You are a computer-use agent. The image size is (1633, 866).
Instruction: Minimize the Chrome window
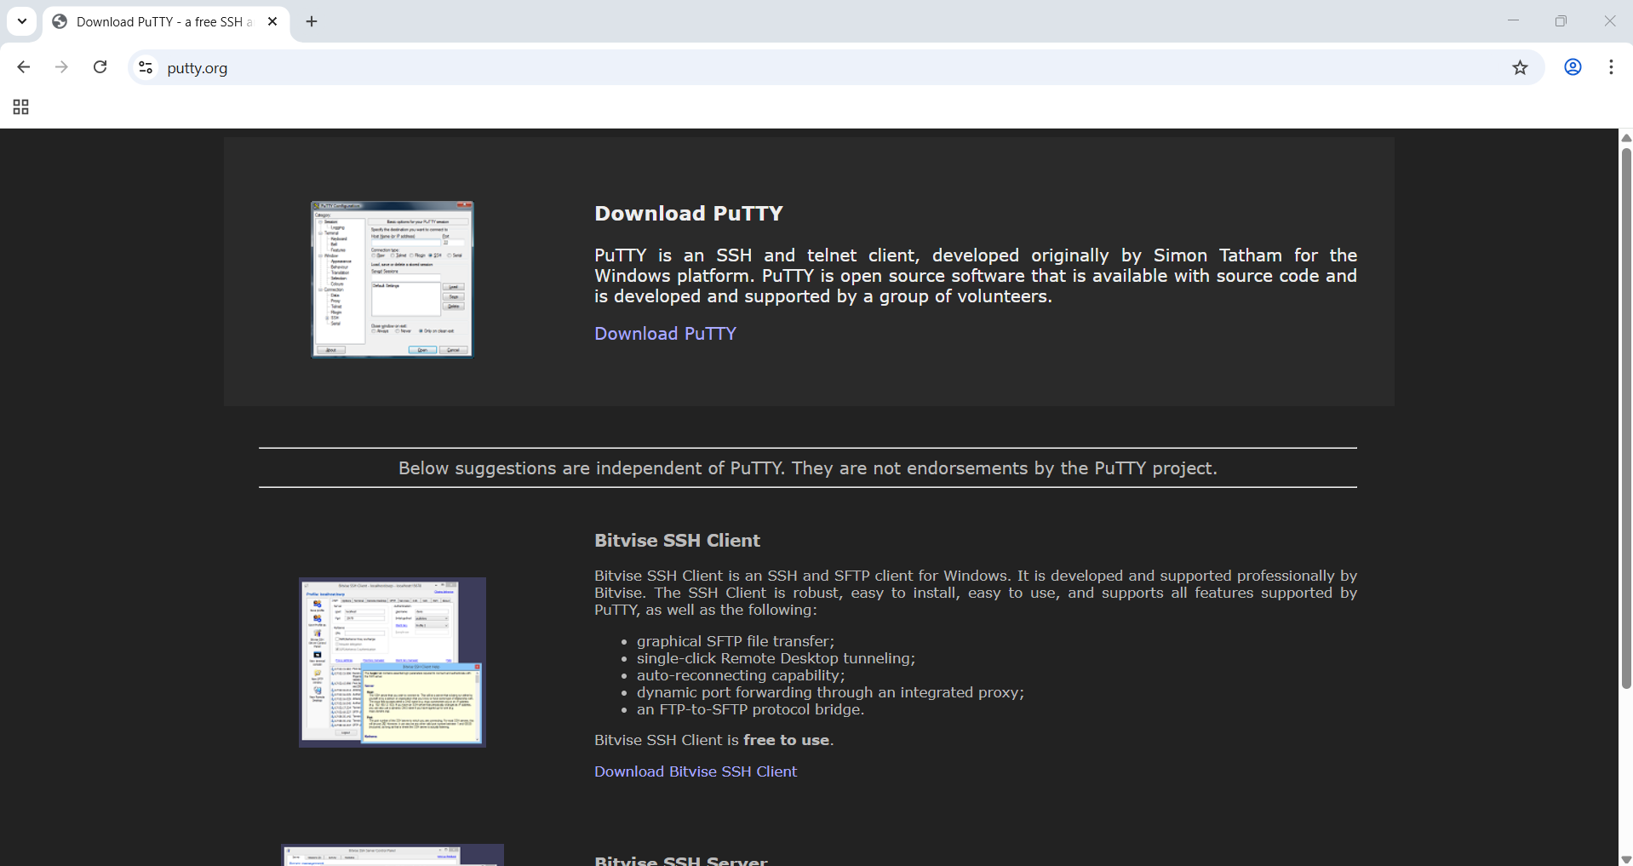click(x=1513, y=20)
